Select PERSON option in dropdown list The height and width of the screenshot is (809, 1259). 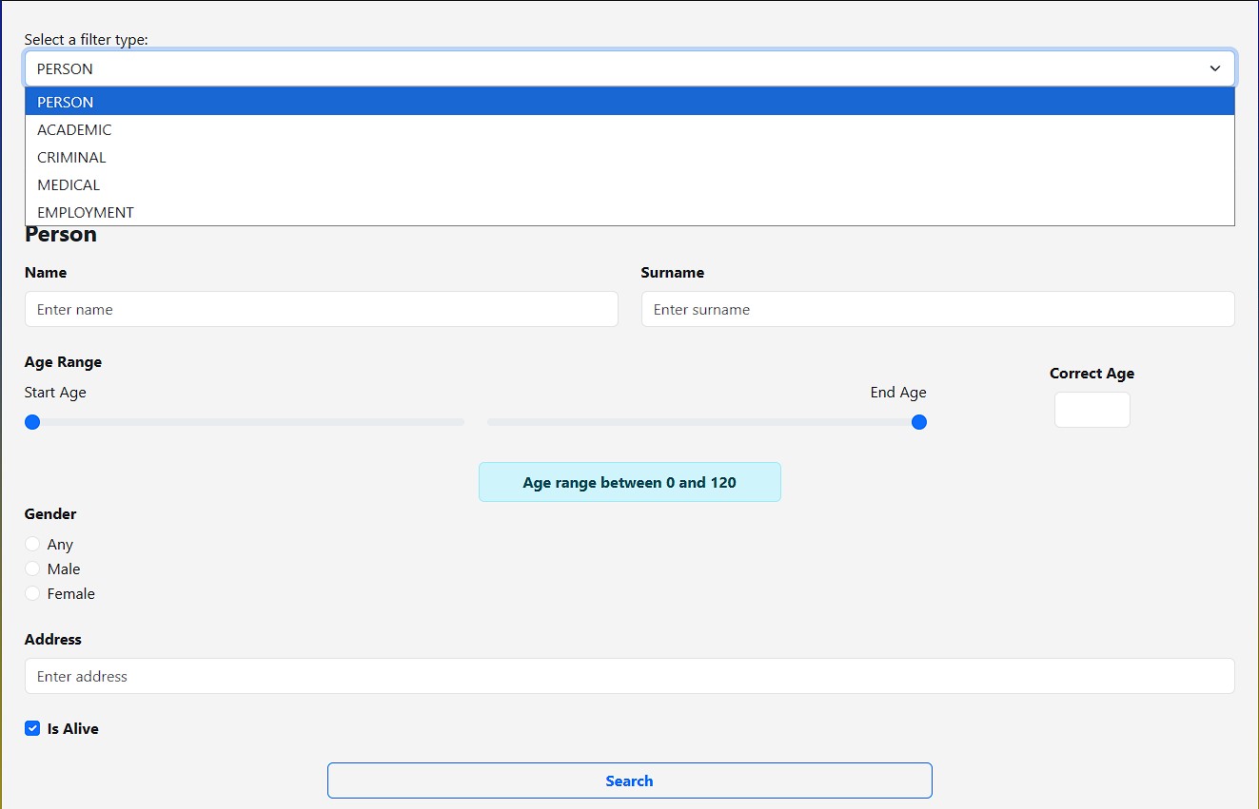click(x=65, y=102)
